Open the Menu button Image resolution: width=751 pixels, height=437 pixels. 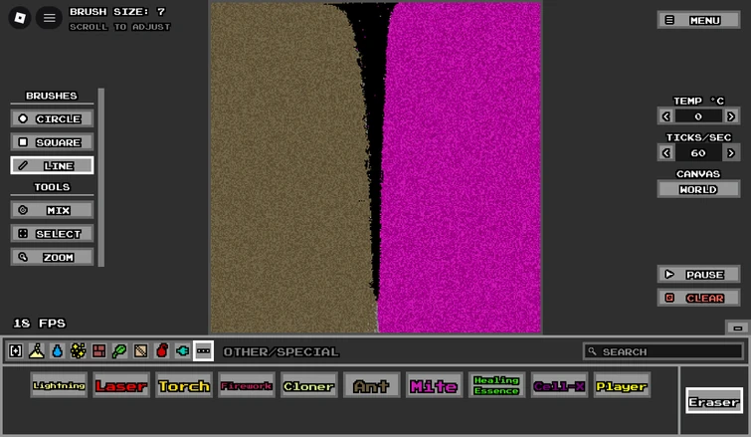pyautogui.click(x=698, y=20)
